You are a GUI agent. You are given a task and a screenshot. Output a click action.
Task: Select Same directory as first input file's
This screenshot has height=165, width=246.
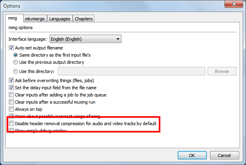tap(16, 55)
